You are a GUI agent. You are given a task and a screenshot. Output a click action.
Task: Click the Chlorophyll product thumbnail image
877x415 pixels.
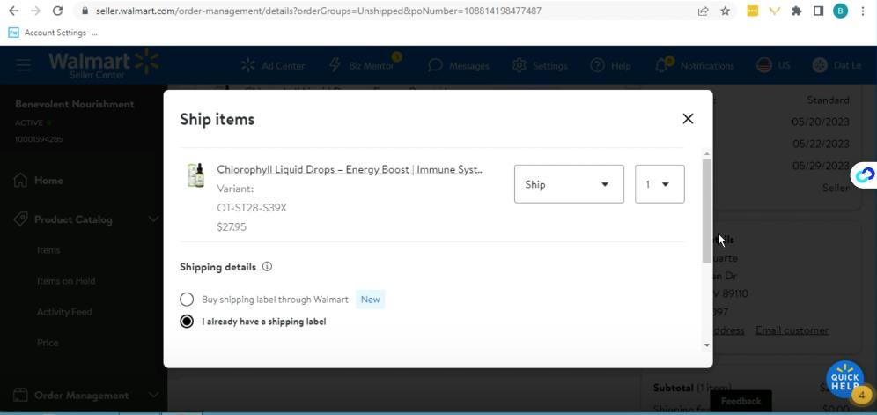195,175
